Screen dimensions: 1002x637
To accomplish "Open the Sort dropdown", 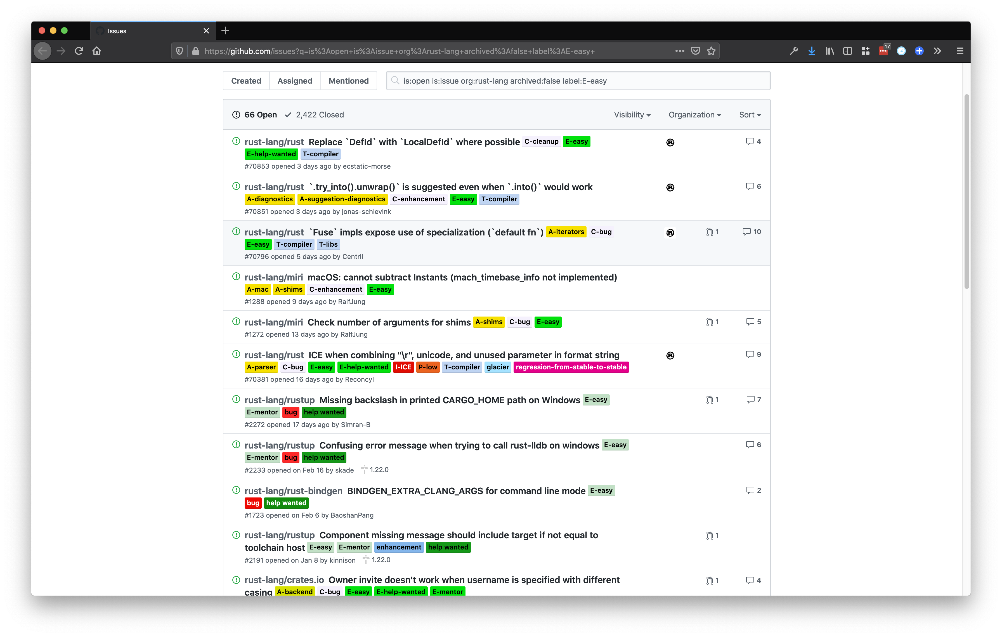I will (750, 115).
